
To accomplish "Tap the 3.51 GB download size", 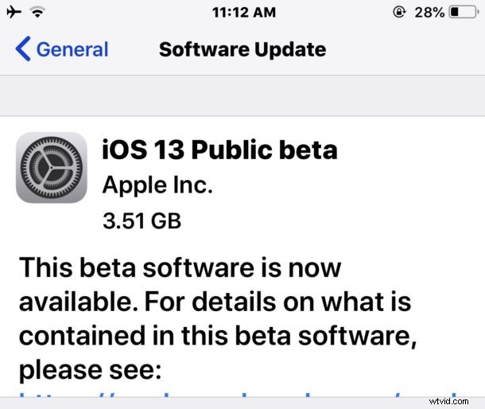I will [x=142, y=221].
